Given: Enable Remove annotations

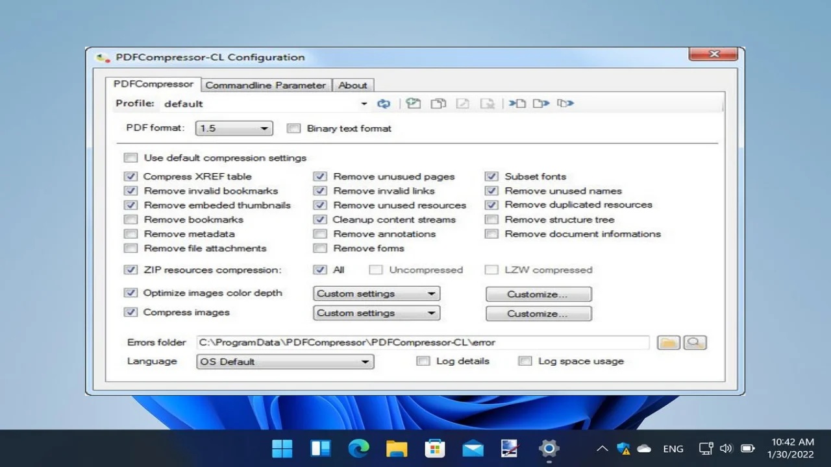Looking at the screenshot, I should click(x=320, y=233).
